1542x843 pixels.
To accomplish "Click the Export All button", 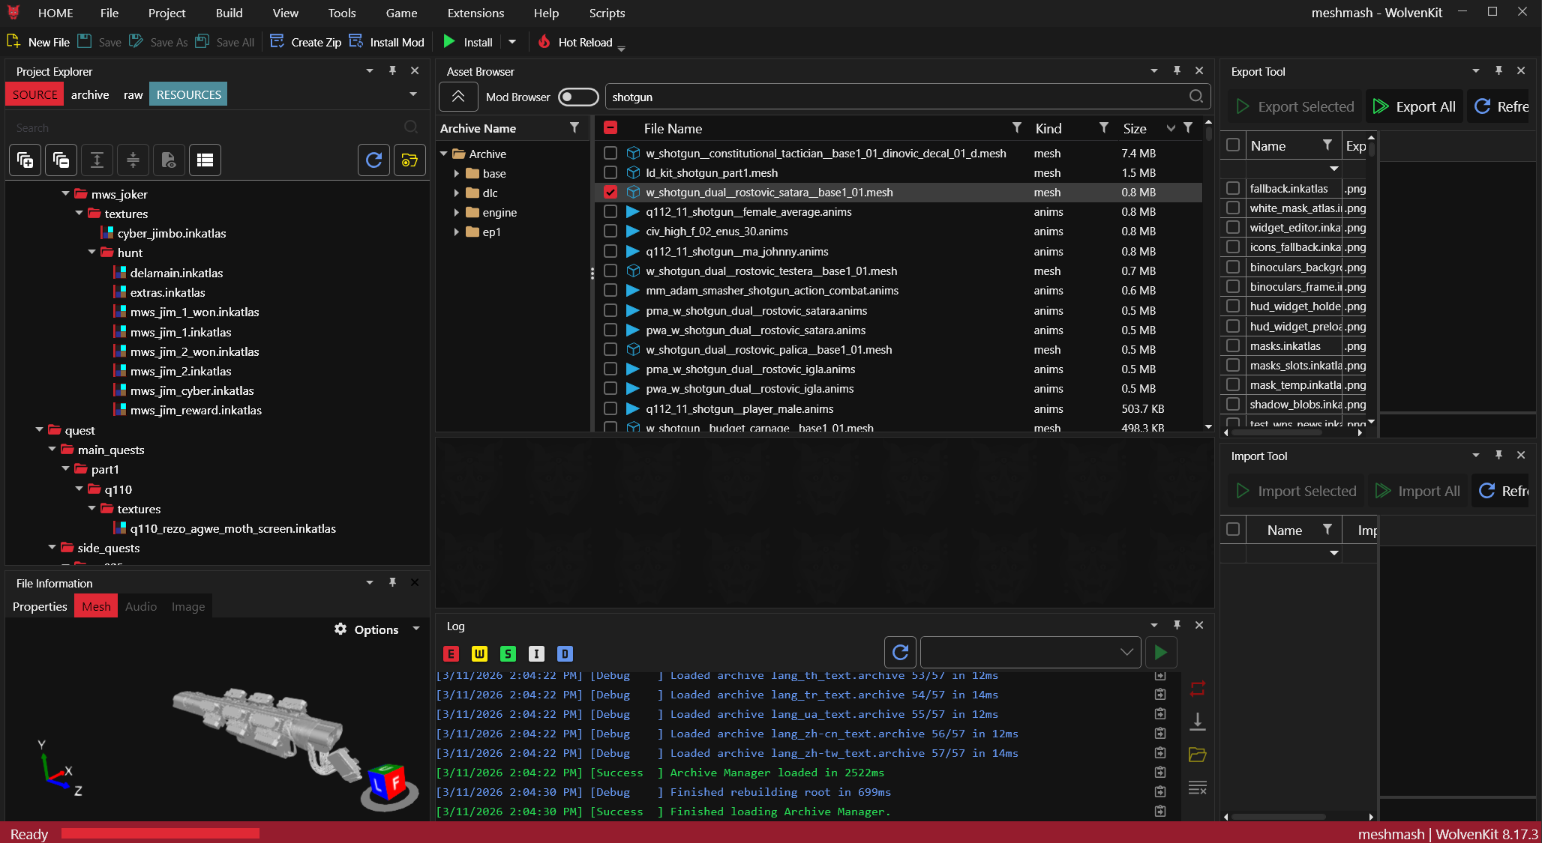I will click(x=1413, y=106).
